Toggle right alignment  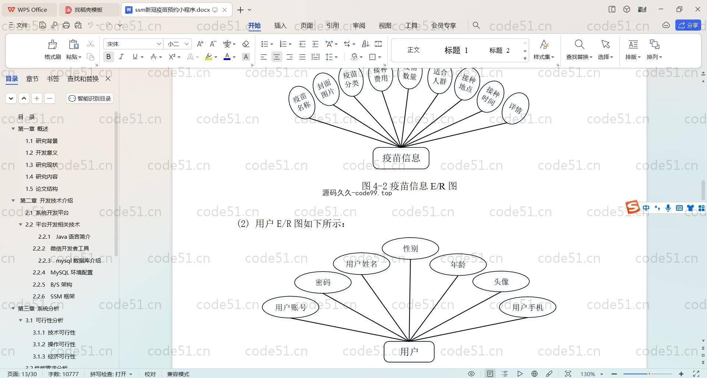(x=289, y=57)
